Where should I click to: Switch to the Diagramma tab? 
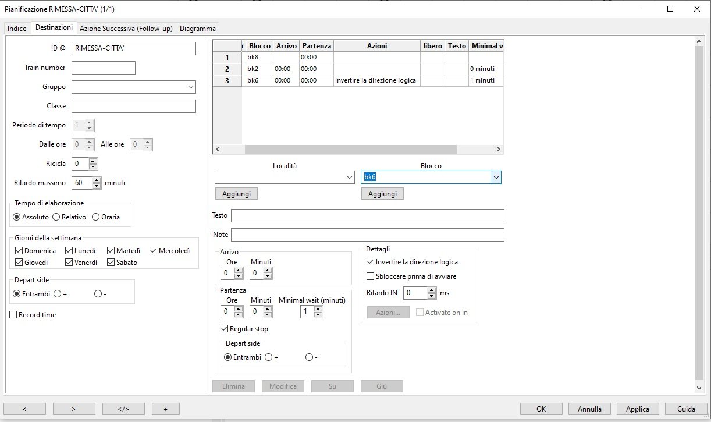[x=198, y=28]
